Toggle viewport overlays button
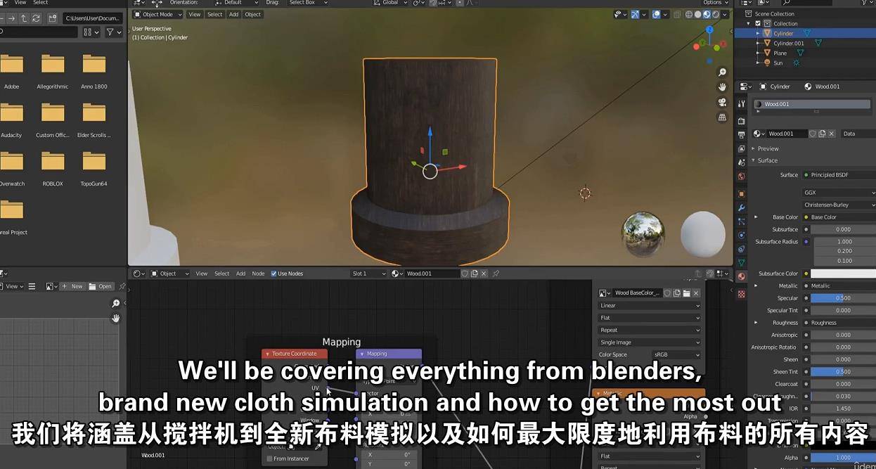Viewport: 876px width, 469px height. (656, 14)
